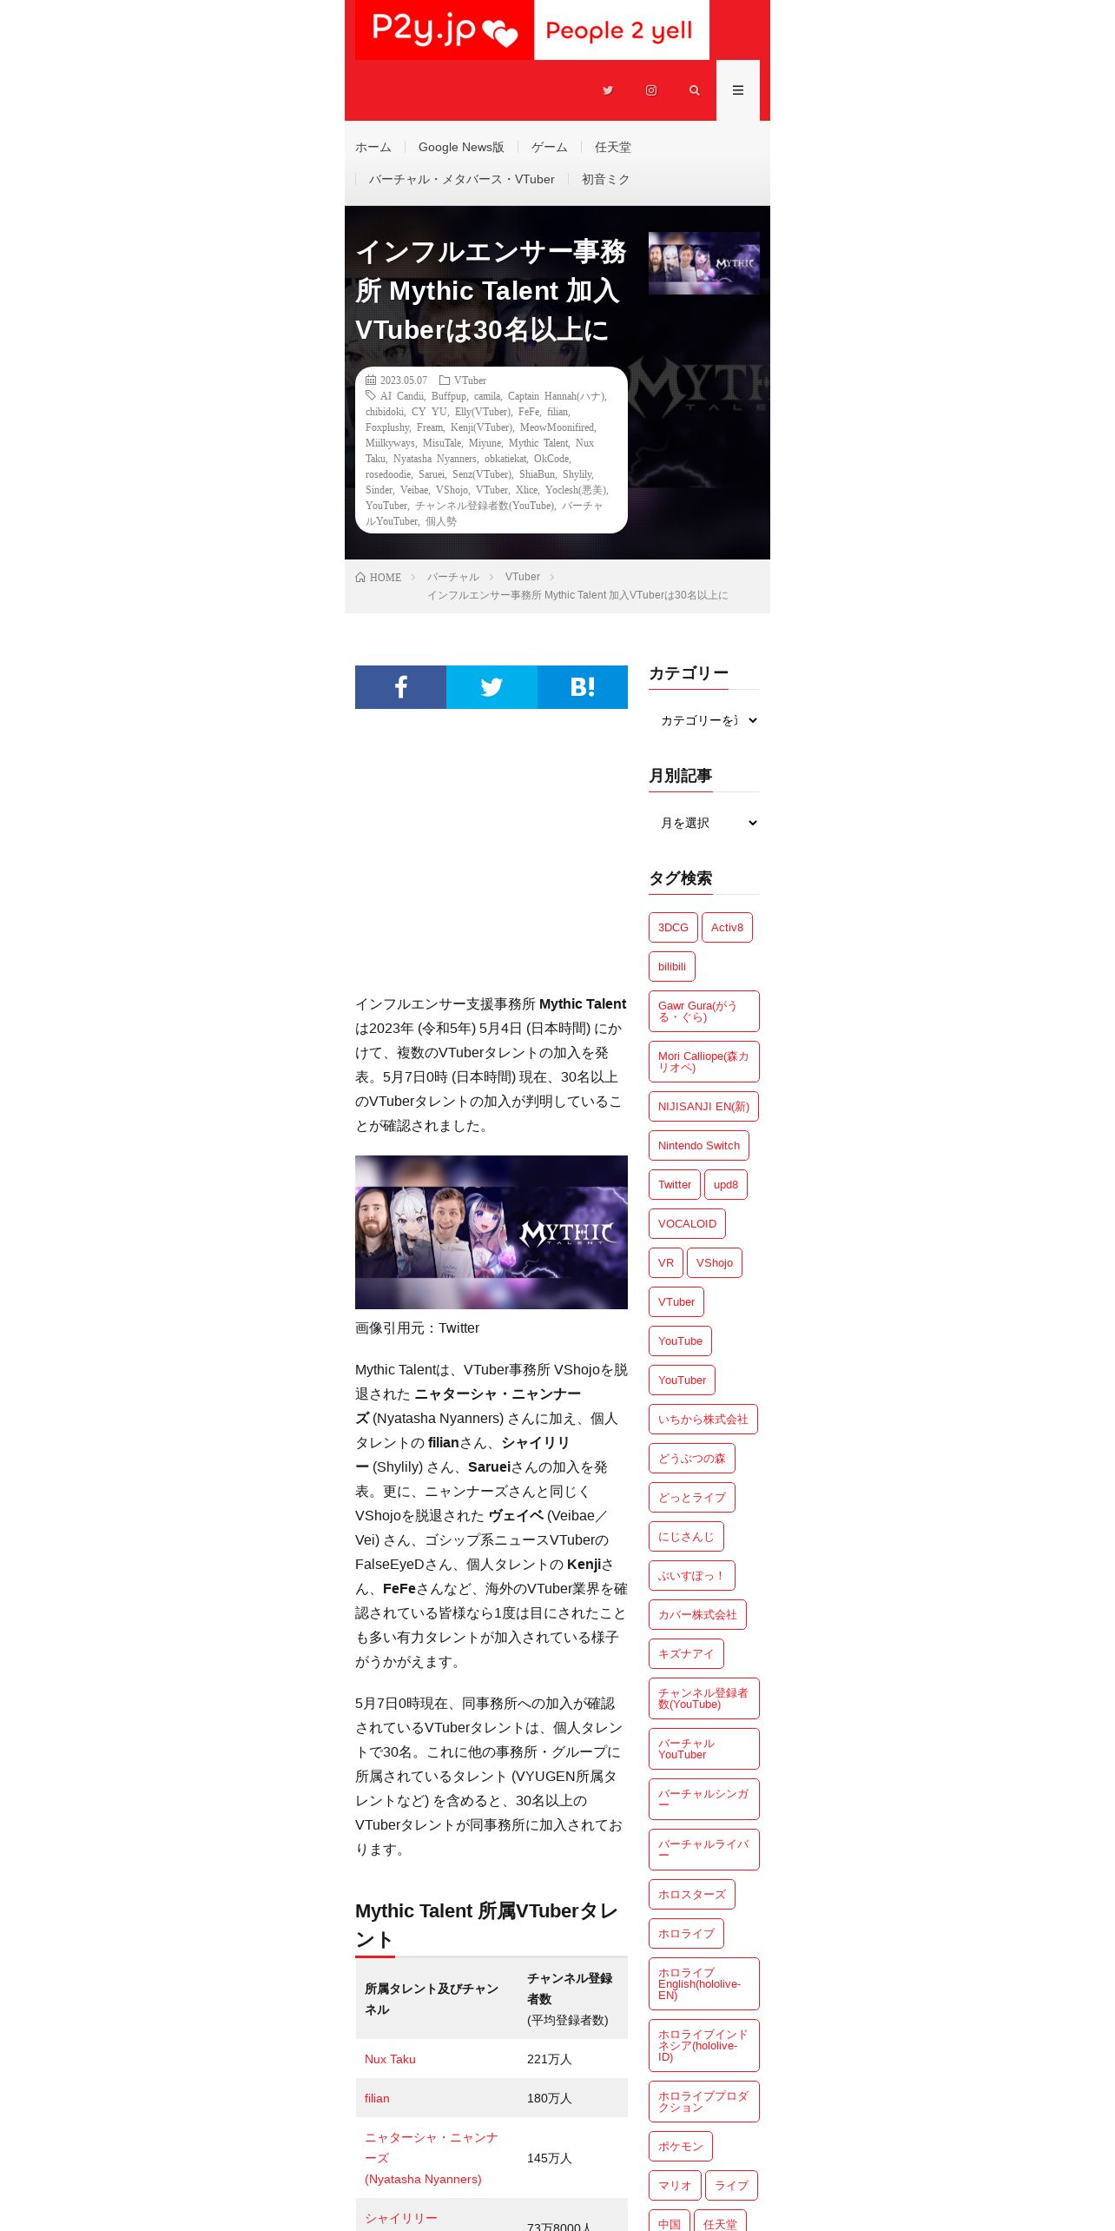This screenshot has height=2231, width=1115.
Task: Select the upd8 tag
Action: 726,1185
